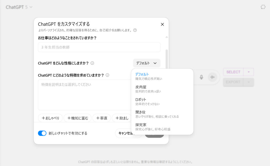
Task: Click the occupation input field
Action: [99, 47]
